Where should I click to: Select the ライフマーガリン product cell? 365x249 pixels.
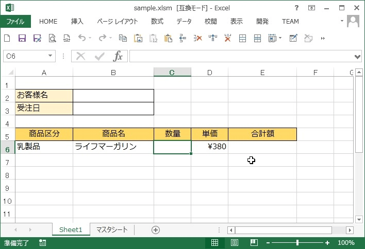click(x=113, y=147)
